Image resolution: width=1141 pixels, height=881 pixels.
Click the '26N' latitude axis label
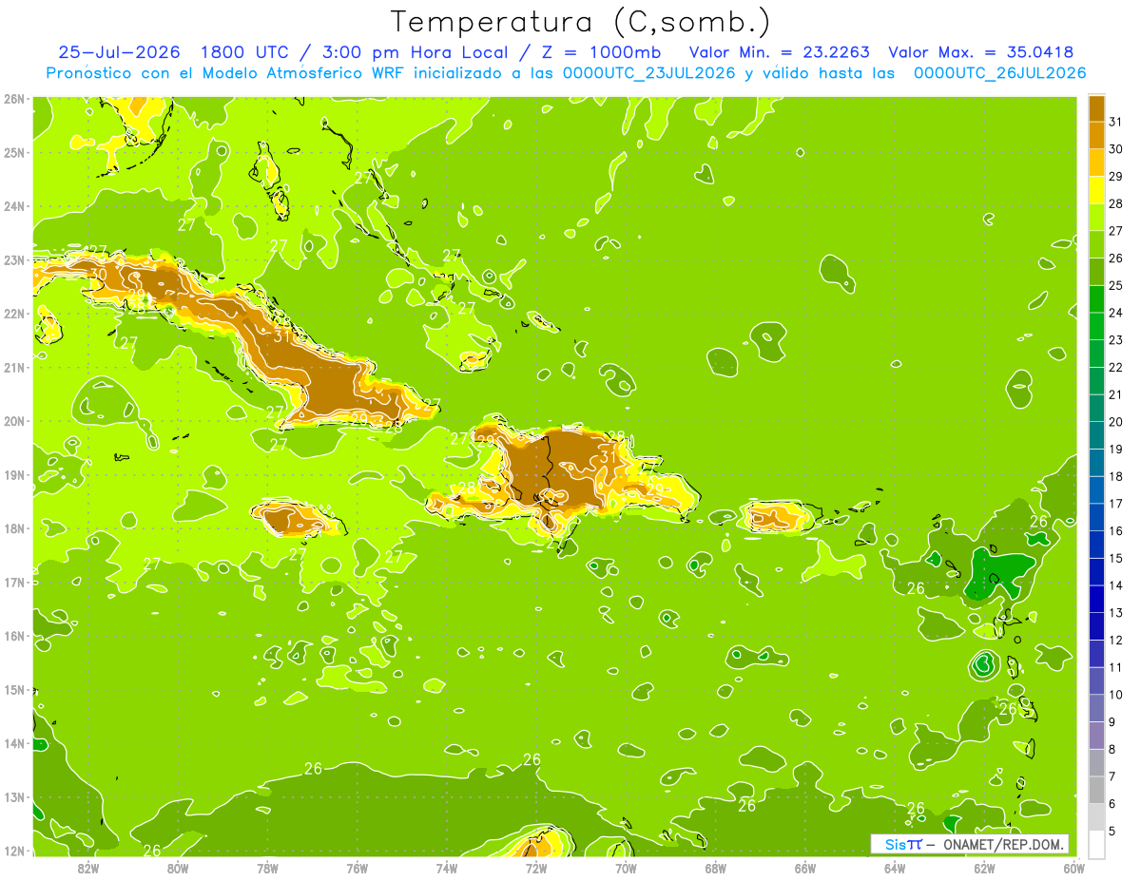(14, 99)
